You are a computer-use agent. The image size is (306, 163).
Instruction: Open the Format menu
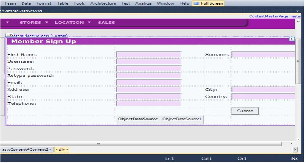click(x=44, y=3)
